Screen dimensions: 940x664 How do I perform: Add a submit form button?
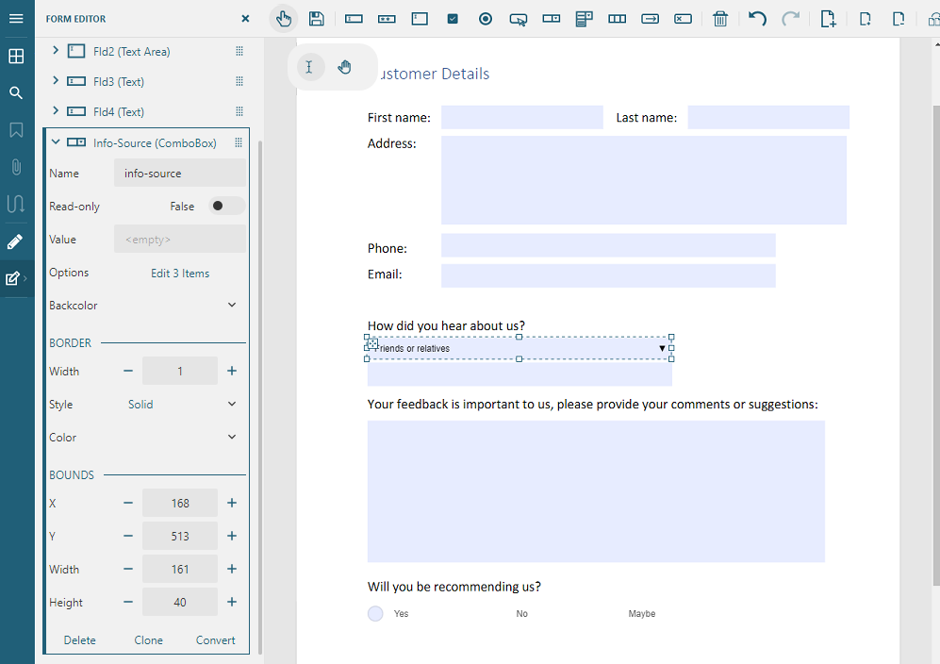(650, 19)
